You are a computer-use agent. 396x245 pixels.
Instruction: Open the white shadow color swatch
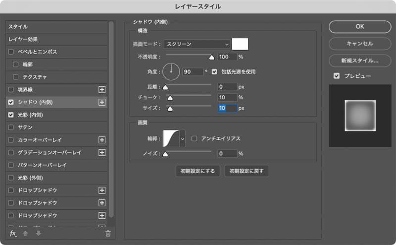[x=240, y=44]
